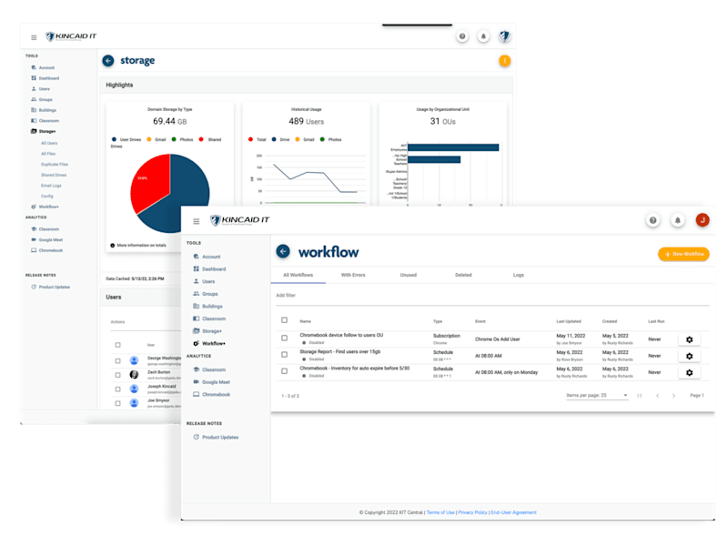Switch to the All Workflows tab

[x=298, y=275]
